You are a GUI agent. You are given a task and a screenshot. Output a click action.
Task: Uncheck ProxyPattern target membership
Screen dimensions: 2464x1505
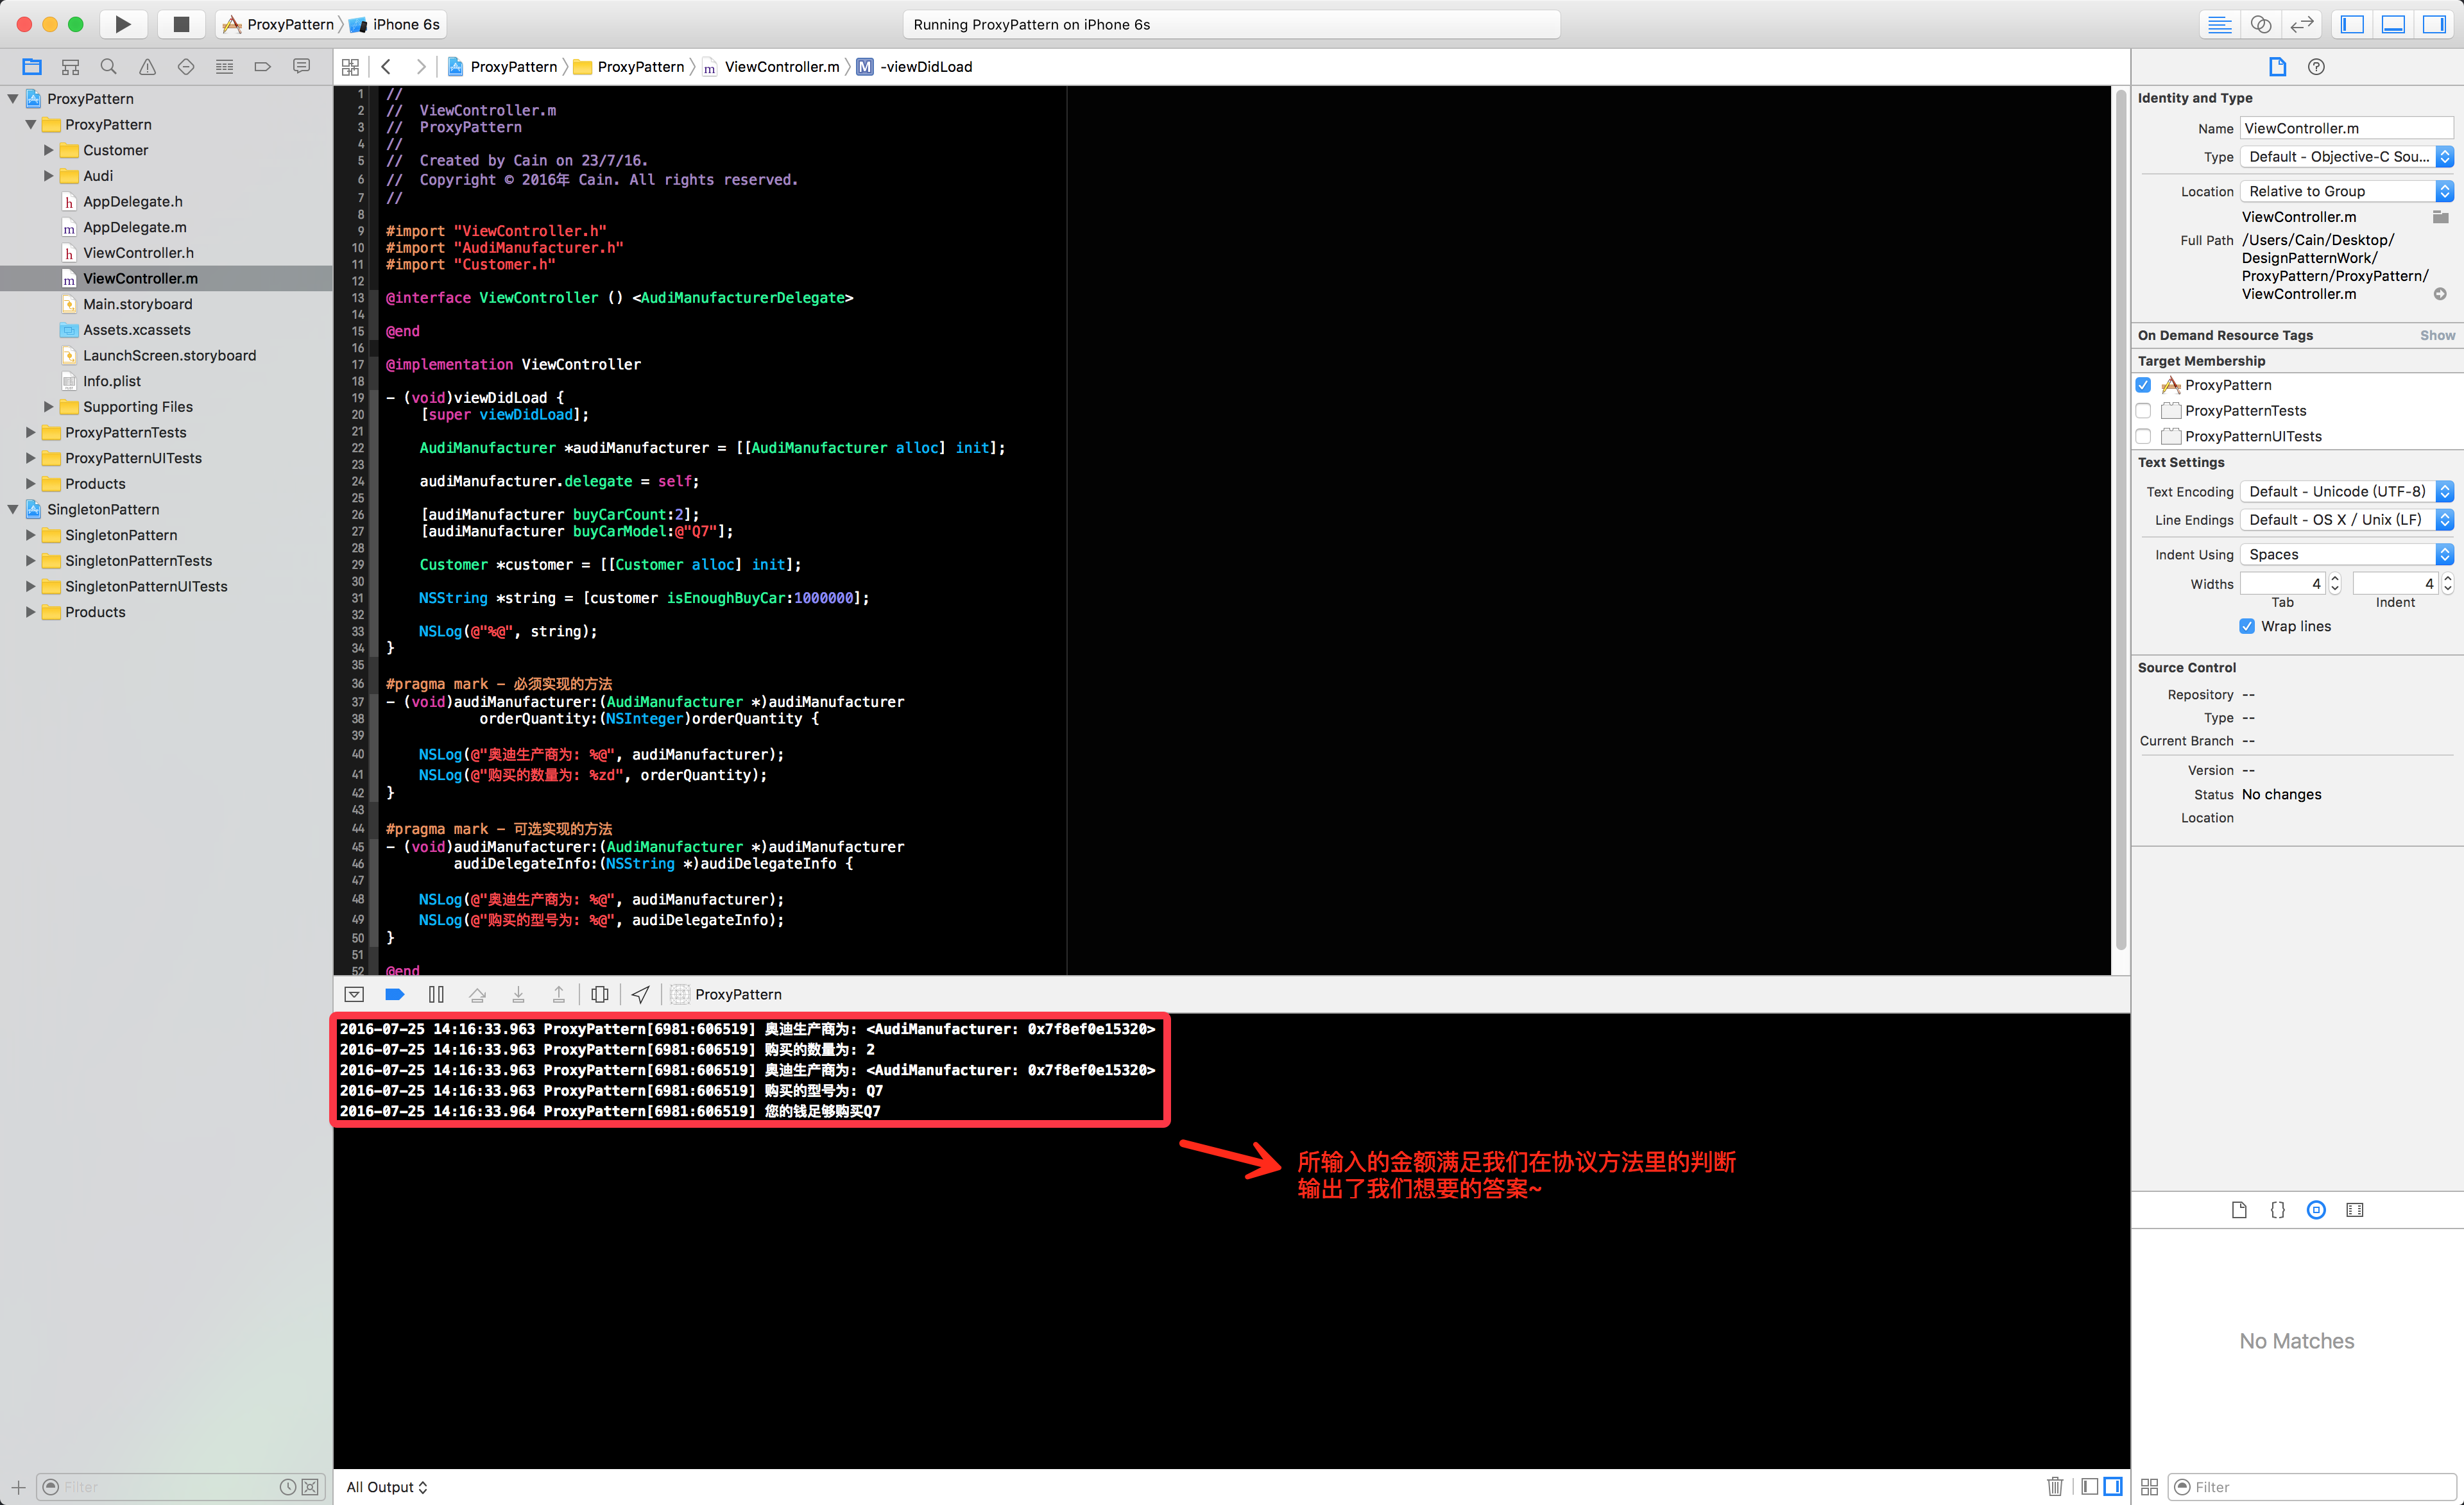[2144, 385]
